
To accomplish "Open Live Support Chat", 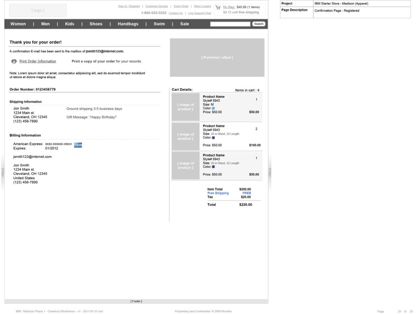I will [x=199, y=13].
